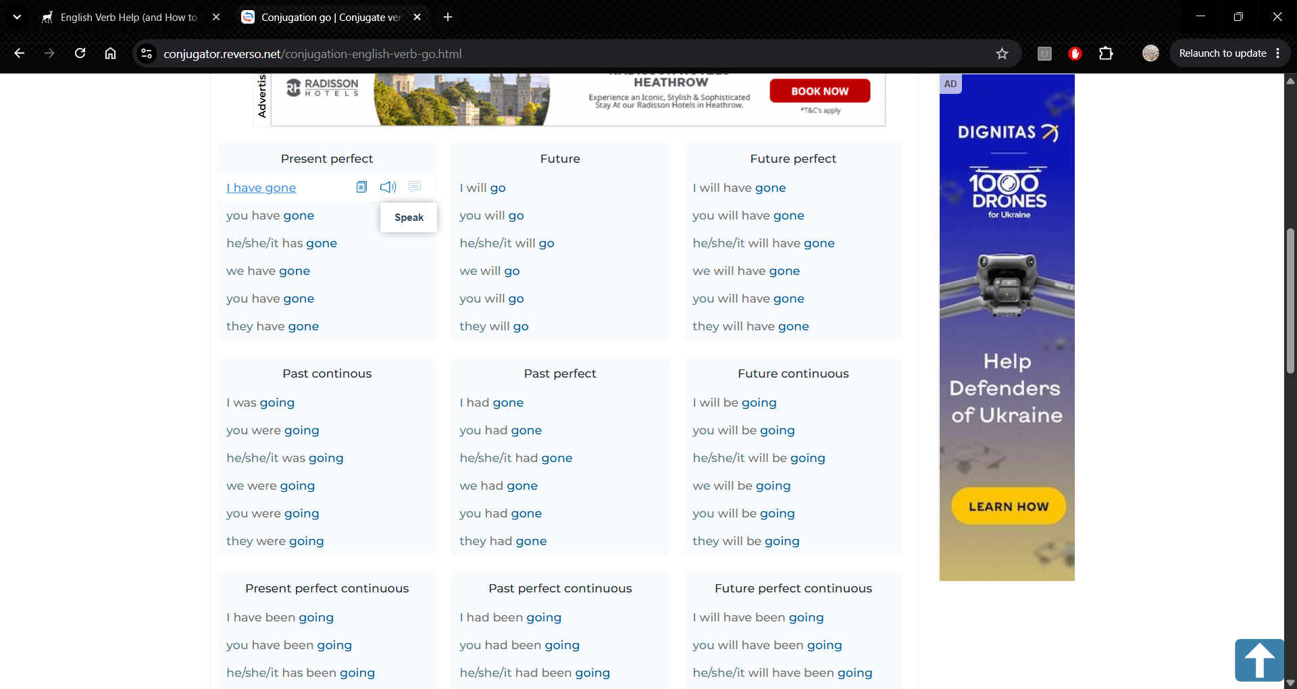The height and width of the screenshot is (689, 1297).
Task: Click 'he/she/it has gone'
Action: [x=282, y=243]
